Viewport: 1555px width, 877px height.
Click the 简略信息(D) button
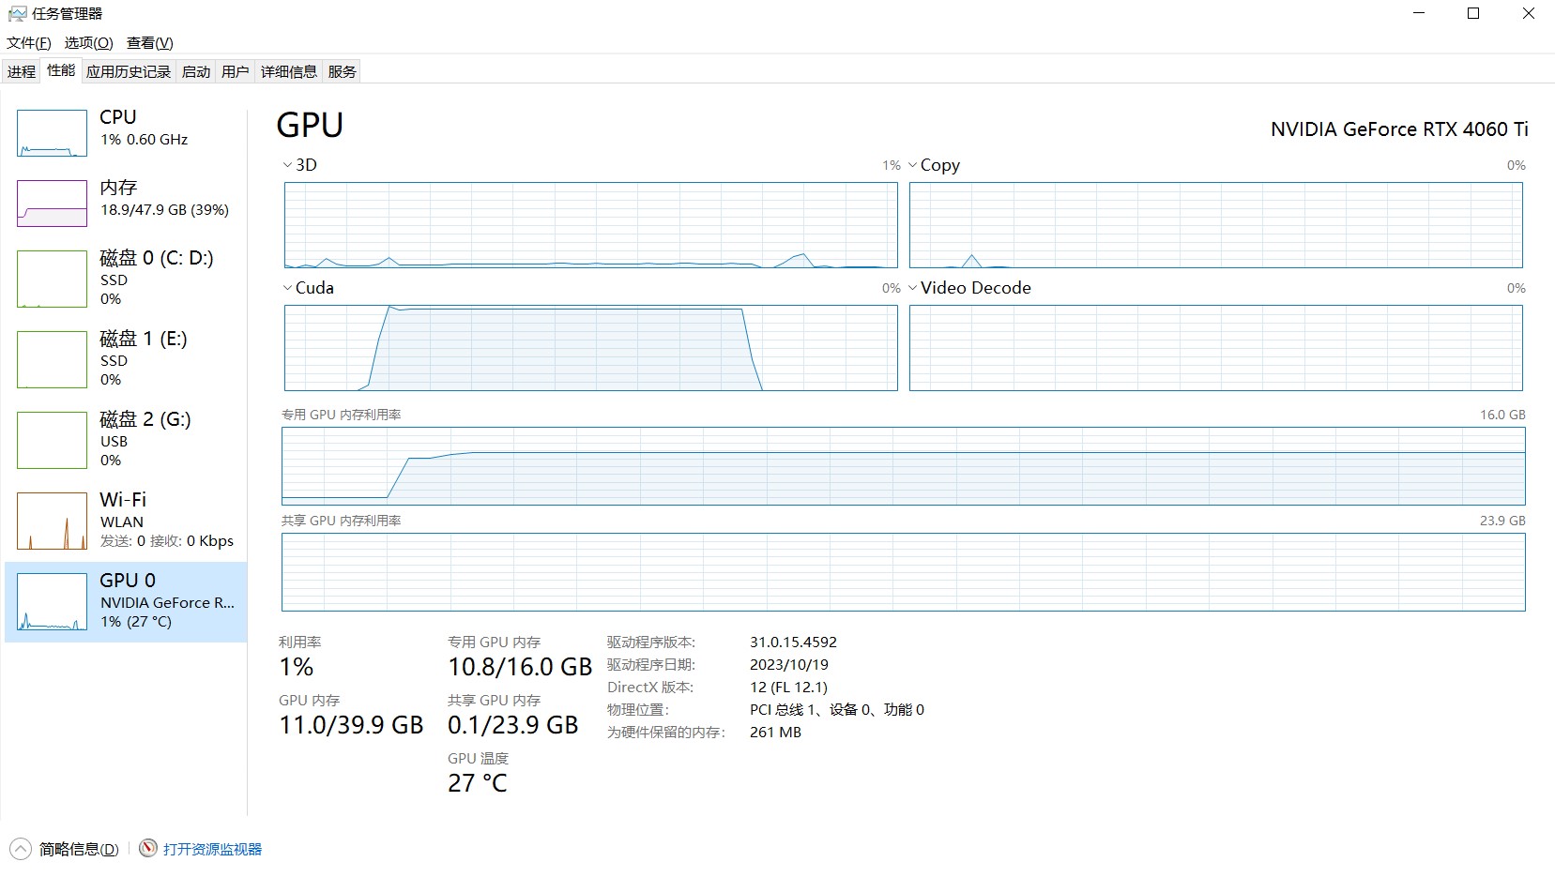(x=79, y=849)
